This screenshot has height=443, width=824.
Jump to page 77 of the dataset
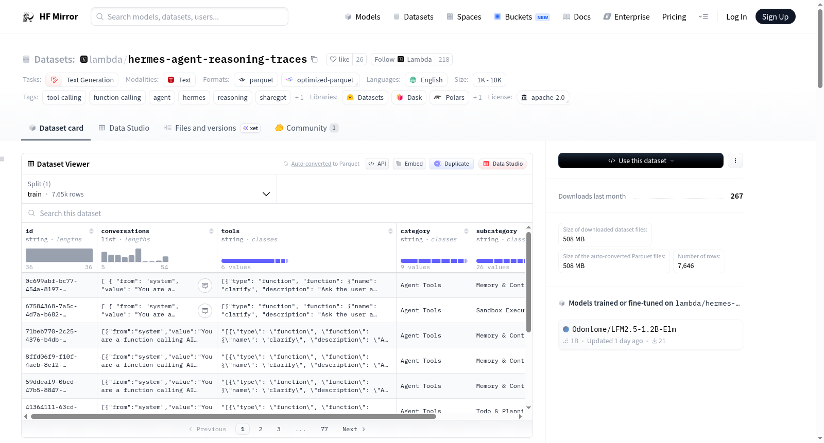click(324, 429)
